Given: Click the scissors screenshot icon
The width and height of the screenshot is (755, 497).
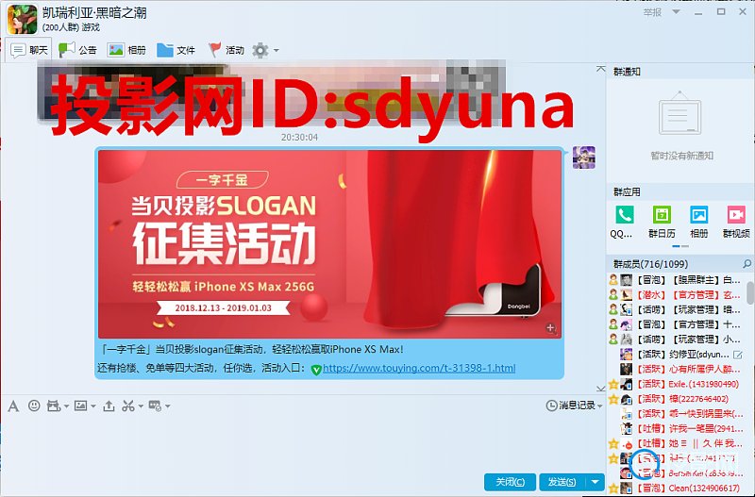Looking at the screenshot, I should pyautogui.click(x=127, y=406).
